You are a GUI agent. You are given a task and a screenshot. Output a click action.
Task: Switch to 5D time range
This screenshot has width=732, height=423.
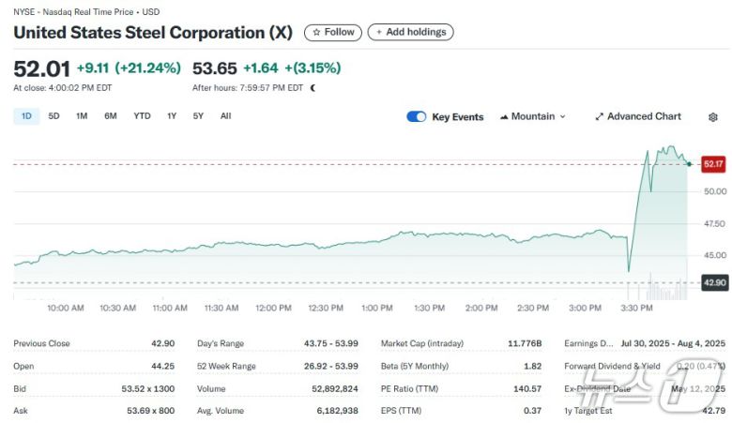[53, 116]
